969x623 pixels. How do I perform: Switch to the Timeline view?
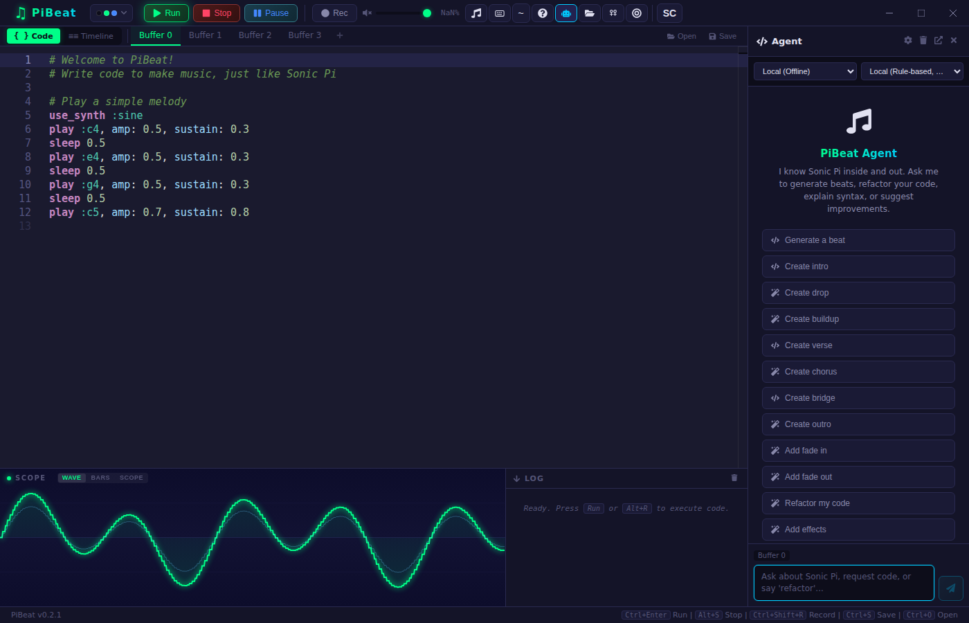click(91, 36)
